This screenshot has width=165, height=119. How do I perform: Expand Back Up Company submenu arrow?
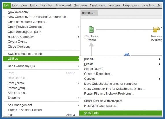coord(78,37)
